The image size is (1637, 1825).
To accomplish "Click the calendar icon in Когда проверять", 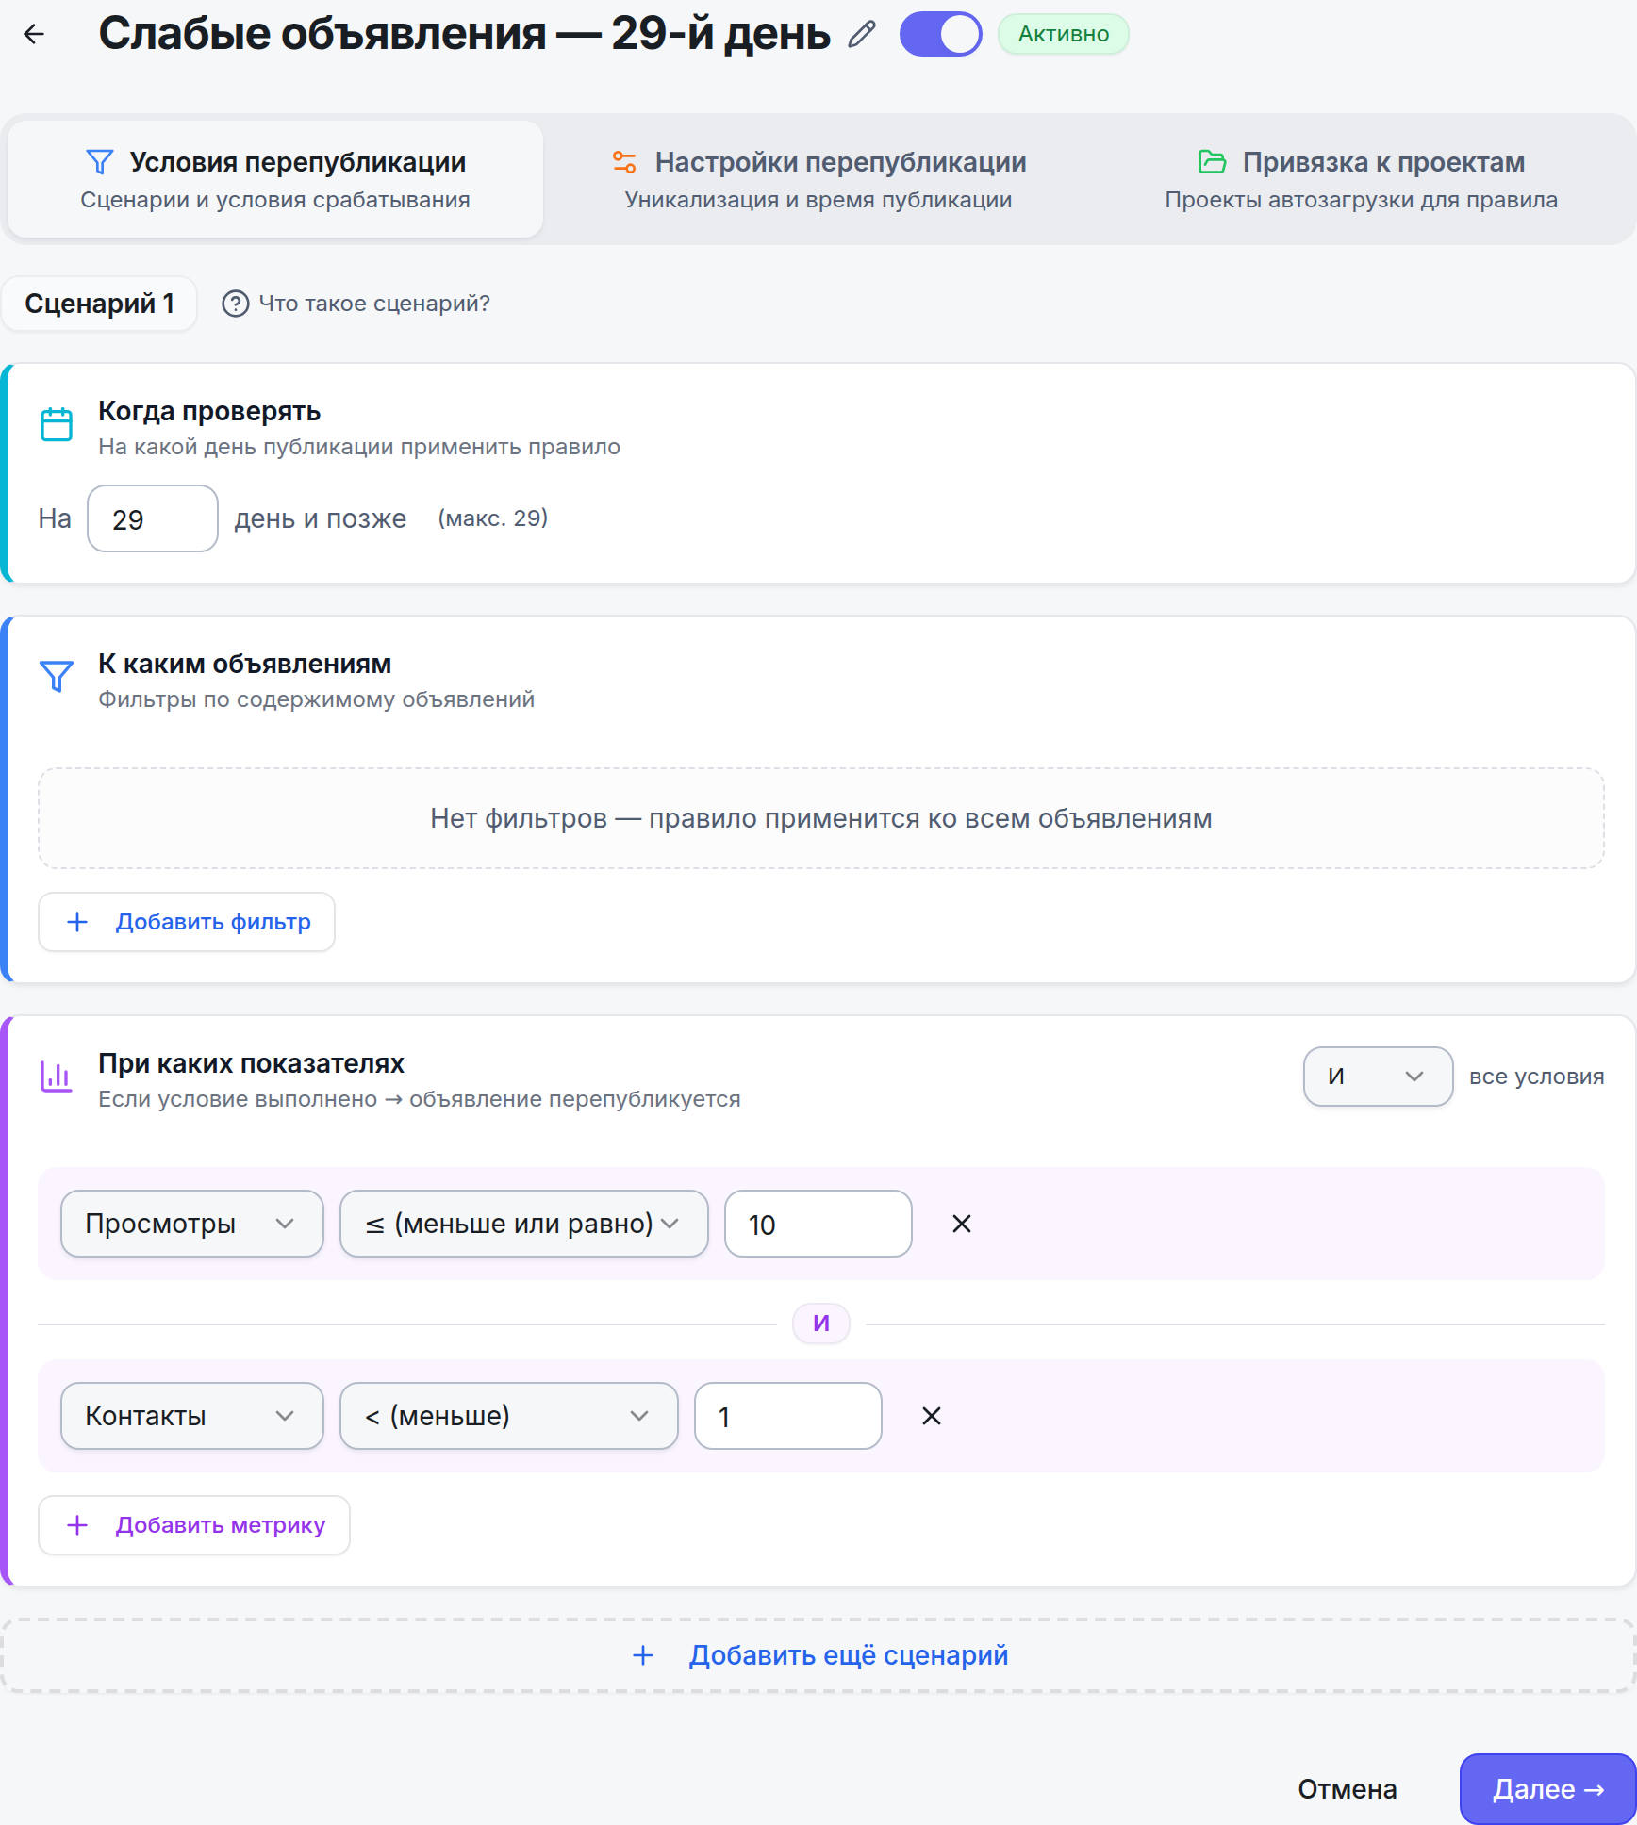I will [x=57, y=424].
